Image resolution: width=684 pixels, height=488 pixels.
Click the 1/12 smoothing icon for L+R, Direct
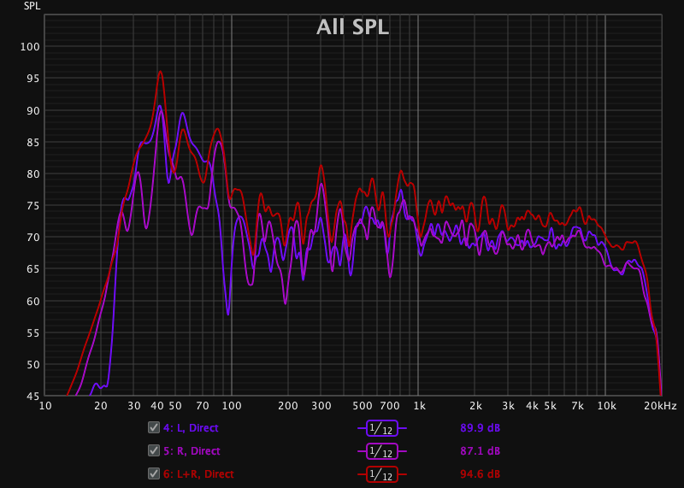pos(382,473)
